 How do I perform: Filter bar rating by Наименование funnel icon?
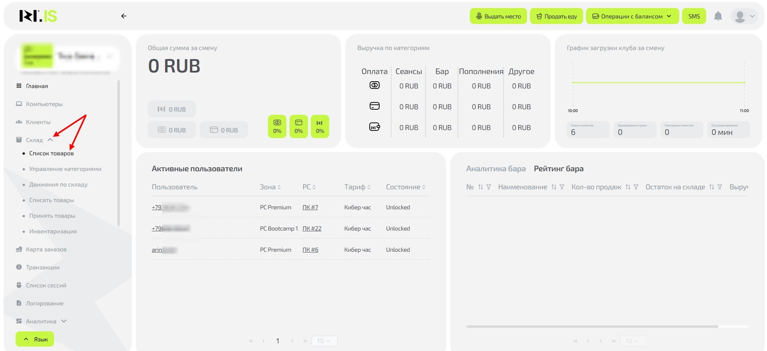click(562, 187)
